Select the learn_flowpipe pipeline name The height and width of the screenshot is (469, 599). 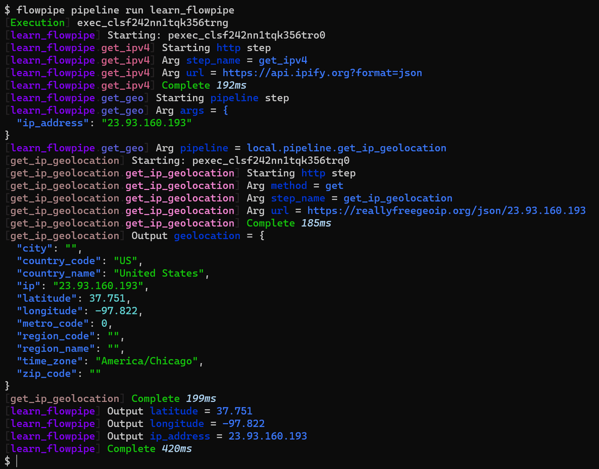coord(51,35)
